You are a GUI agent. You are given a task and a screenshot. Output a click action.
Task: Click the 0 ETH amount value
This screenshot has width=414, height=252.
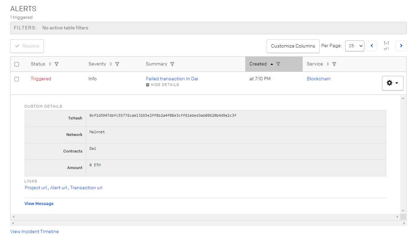pyautogui.click(x=95, y=165)
